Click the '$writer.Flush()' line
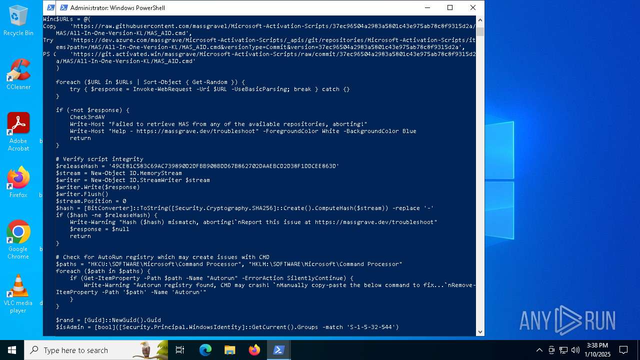The image size is (640, 360). coord(82,194)
